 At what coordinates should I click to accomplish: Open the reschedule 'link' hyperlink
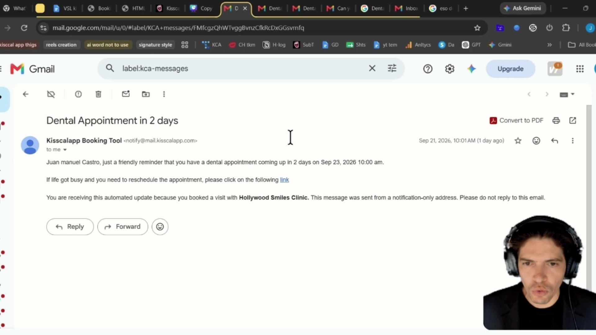284,180
